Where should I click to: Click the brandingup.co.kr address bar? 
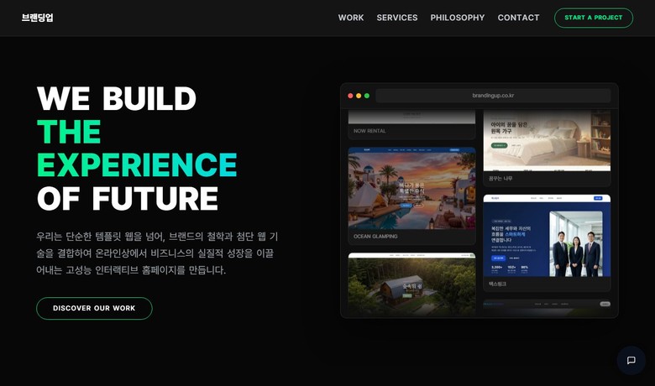(x=493, y=96)
